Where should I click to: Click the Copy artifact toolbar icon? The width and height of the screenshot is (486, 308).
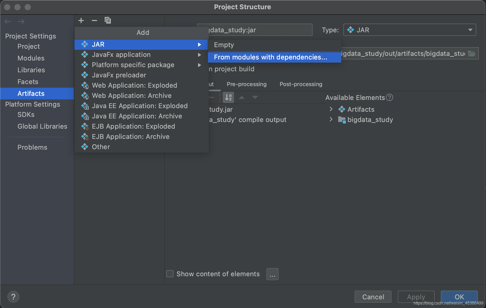pyautogui.click(x=108, y=20)
